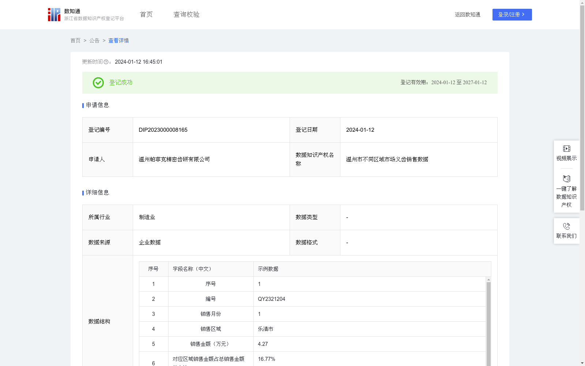This screenshot has width=585, height=366.
Task: Click the sample value QY2321204
Action: (x=272, y=299)
